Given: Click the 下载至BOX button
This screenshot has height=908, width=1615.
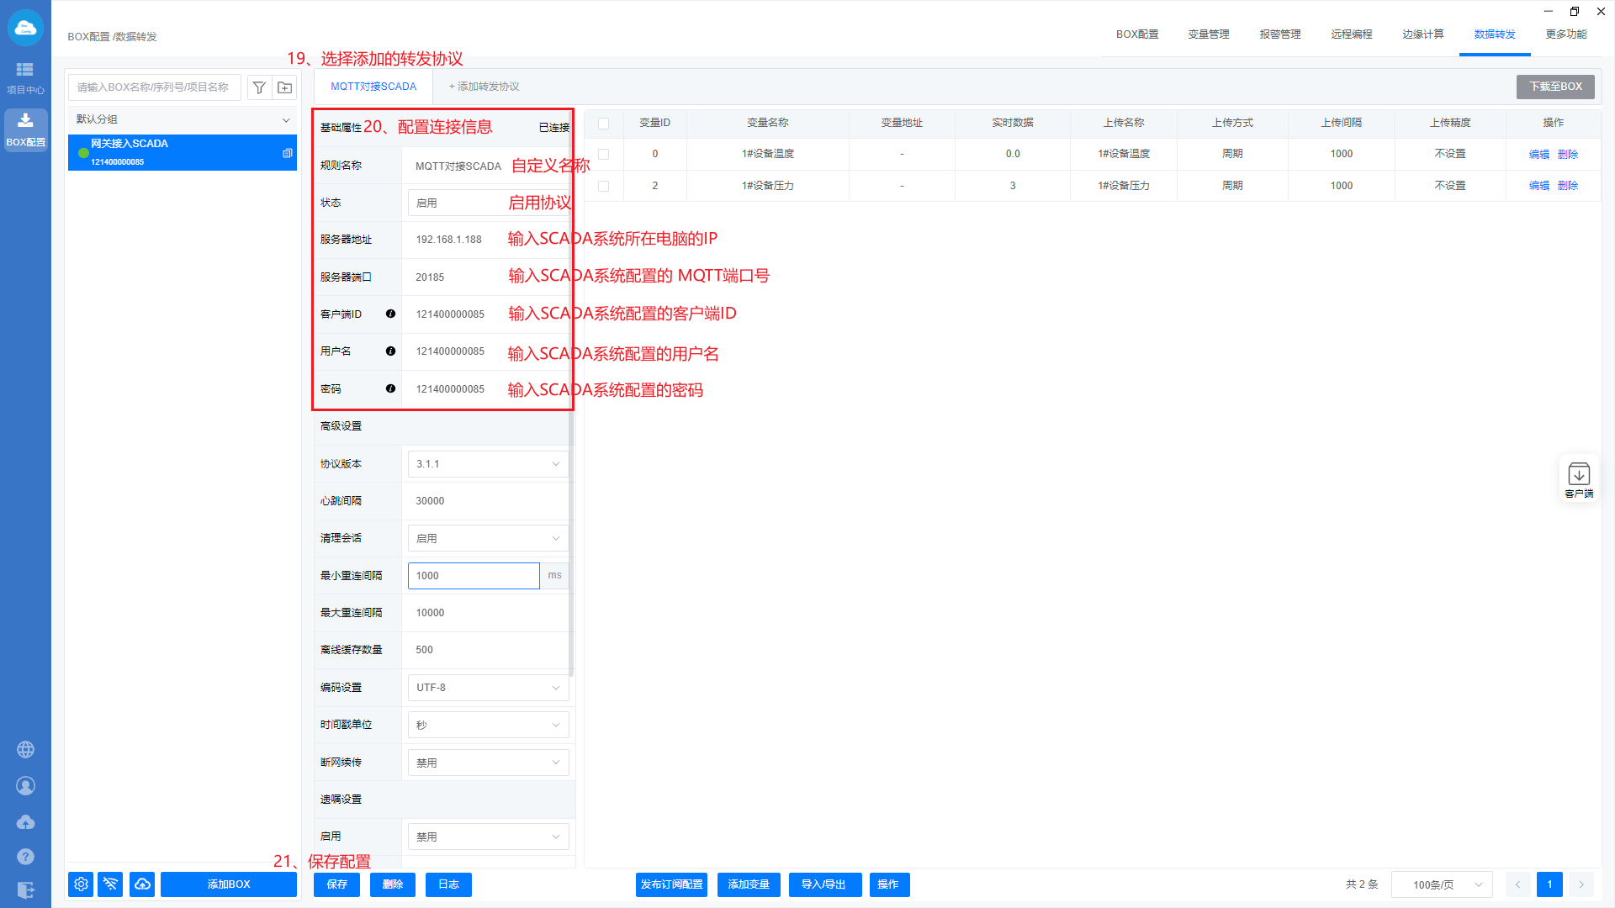Looking at the screenshot, I should [x=1554, y=87].
